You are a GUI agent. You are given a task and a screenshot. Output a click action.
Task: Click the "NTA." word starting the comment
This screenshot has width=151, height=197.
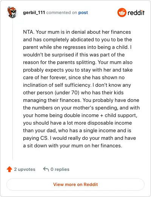(29, 32)
